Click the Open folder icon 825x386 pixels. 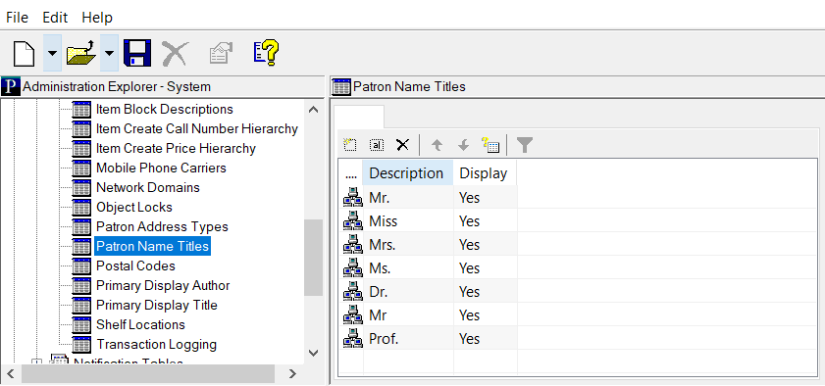(81, 53)
